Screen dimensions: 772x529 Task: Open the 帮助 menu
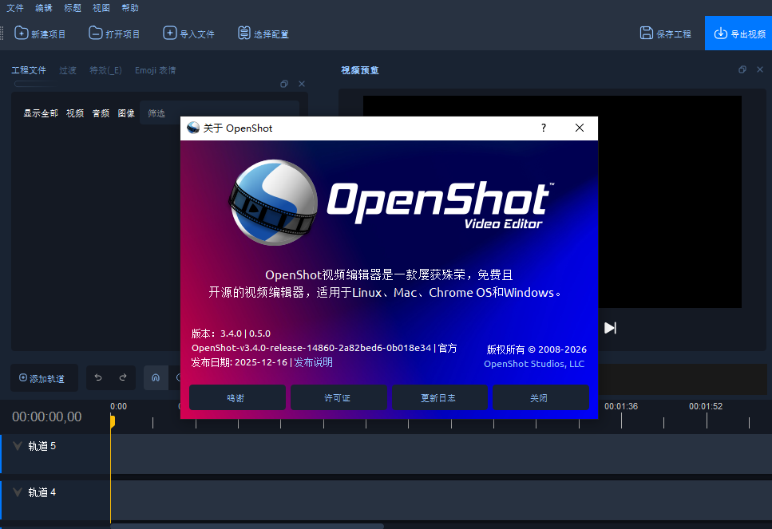[x=130, y=8]
